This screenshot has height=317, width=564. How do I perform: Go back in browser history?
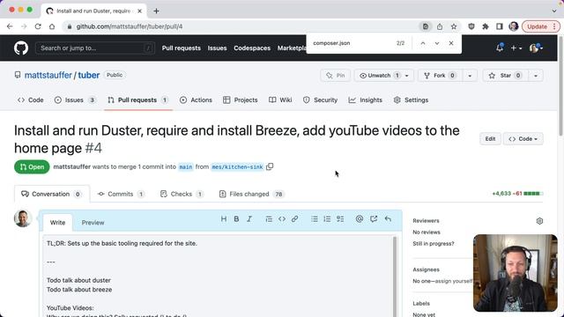pos(10,26)
